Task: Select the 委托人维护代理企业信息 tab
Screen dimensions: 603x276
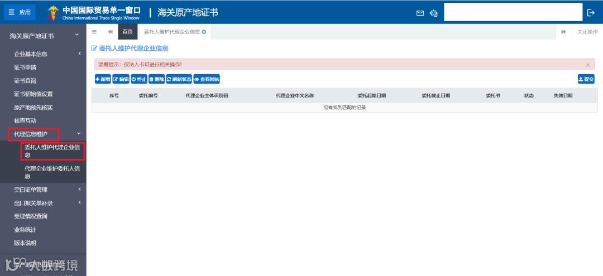Action: (172, 32)
